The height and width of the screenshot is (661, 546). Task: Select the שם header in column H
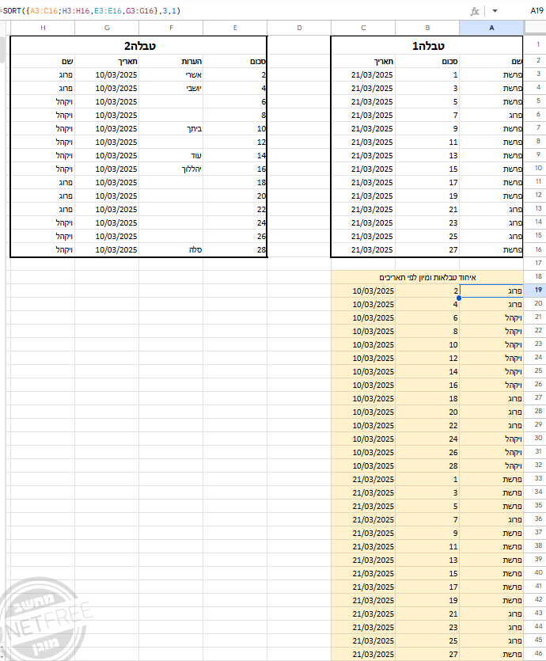(43, 62)
